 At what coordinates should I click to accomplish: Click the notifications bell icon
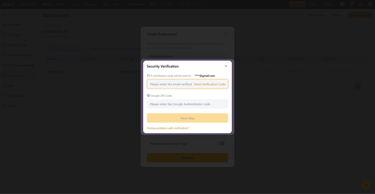(351, 4)
